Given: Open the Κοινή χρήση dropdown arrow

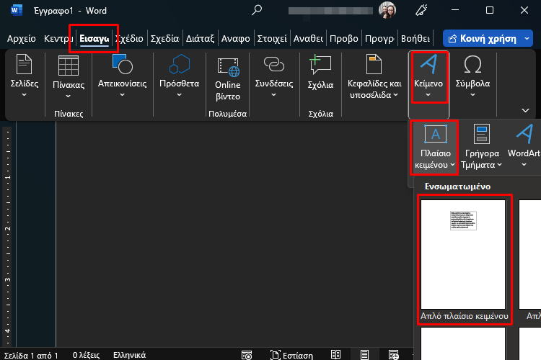Looking at the screenshot, I should [x=527, y=39].
